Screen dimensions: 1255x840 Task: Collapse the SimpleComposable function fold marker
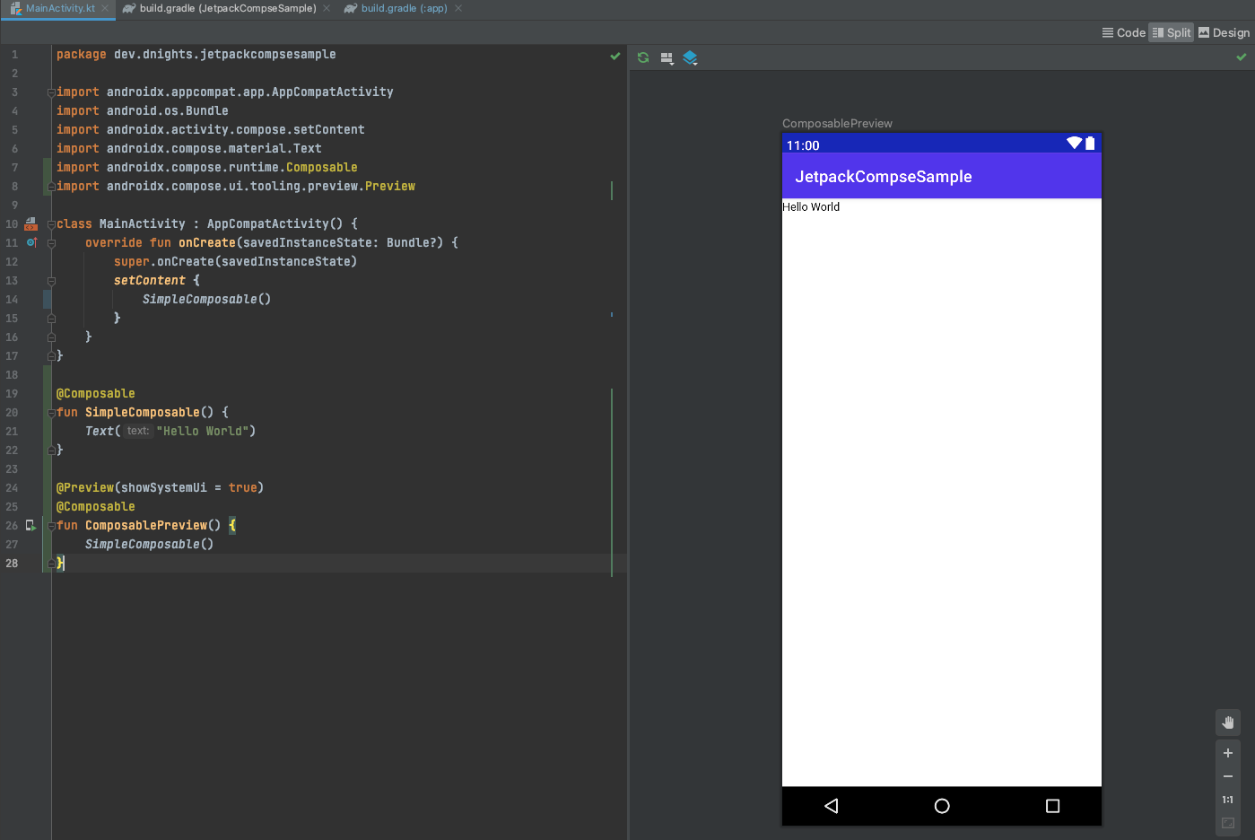[51, 413]
